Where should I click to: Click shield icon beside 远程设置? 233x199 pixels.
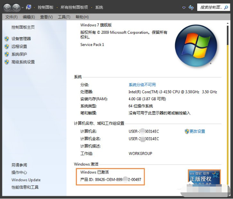click(x=7, y=47)
